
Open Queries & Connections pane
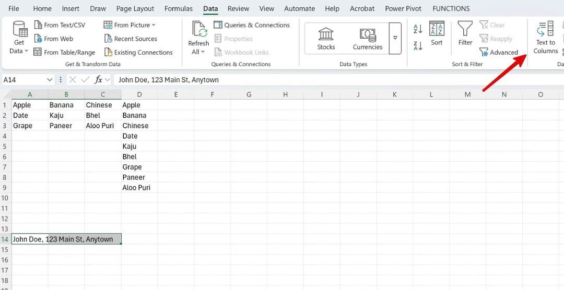[x=252, y=25]
